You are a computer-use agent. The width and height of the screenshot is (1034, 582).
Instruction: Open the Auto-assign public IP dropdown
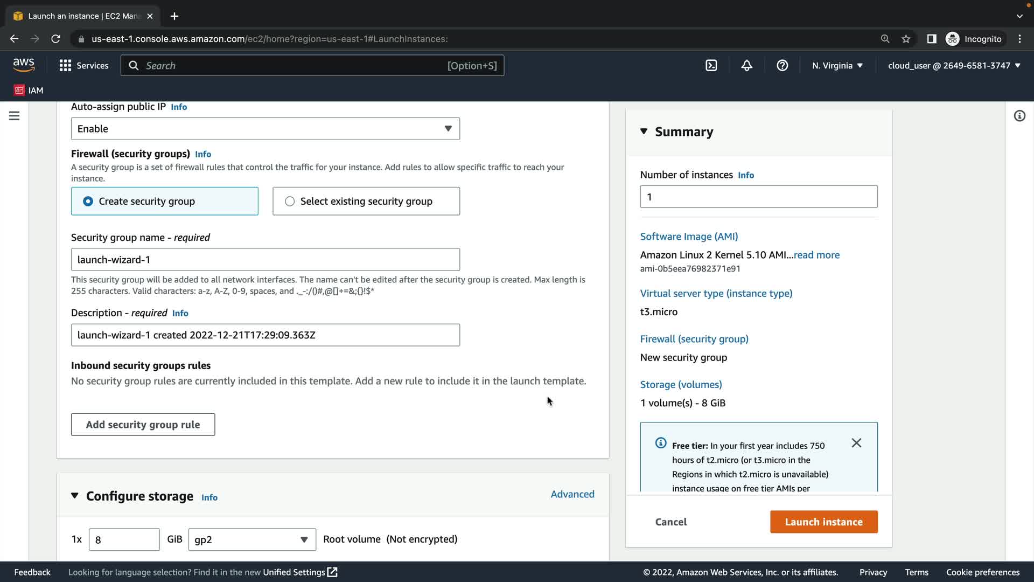pos(265,129)
